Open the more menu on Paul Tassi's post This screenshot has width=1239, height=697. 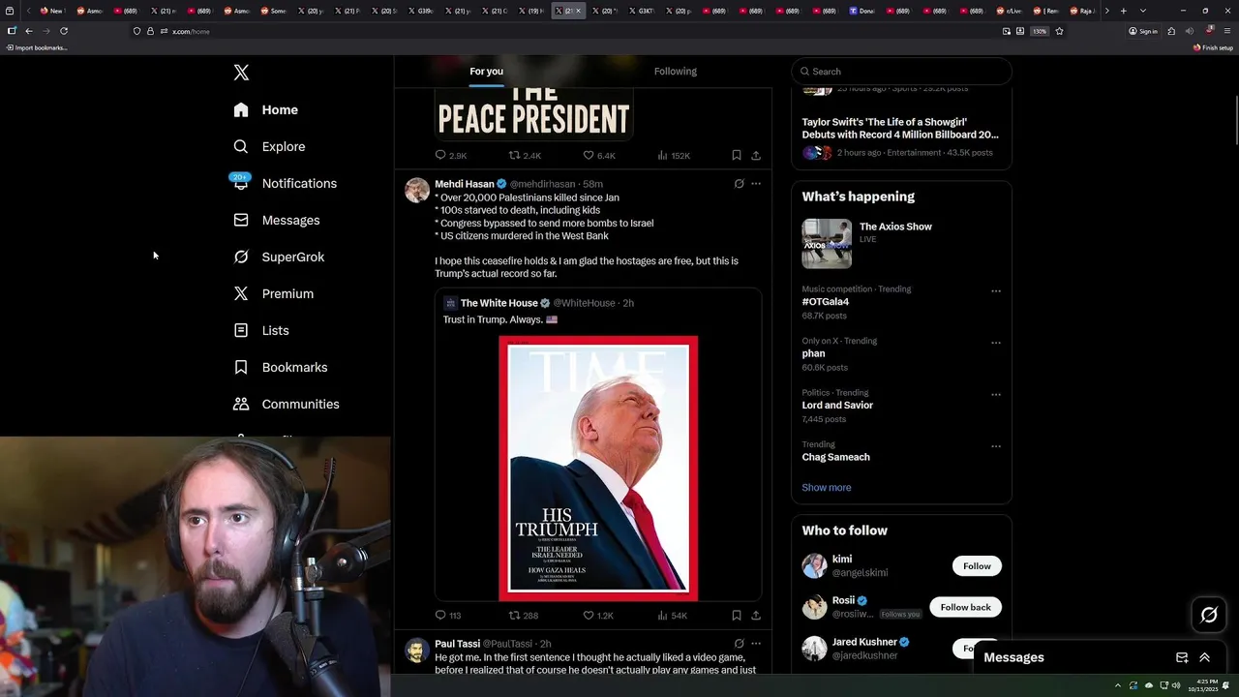(756, 644)
